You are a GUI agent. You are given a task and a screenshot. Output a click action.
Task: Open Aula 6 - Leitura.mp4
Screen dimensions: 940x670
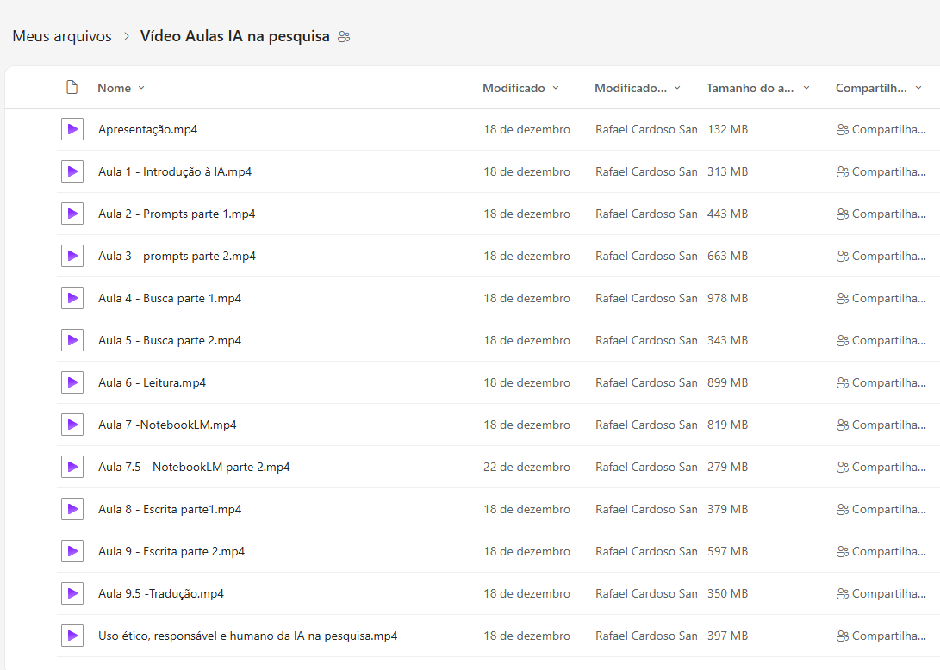pyautogui.click(x=153, y=382)
